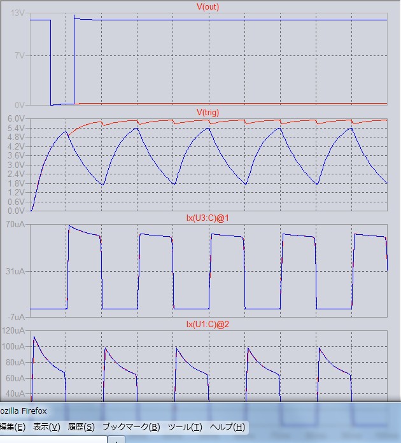Click the 100uA axis label
The width and height of the screenshot is (401, 443).
tap(13, 346)
